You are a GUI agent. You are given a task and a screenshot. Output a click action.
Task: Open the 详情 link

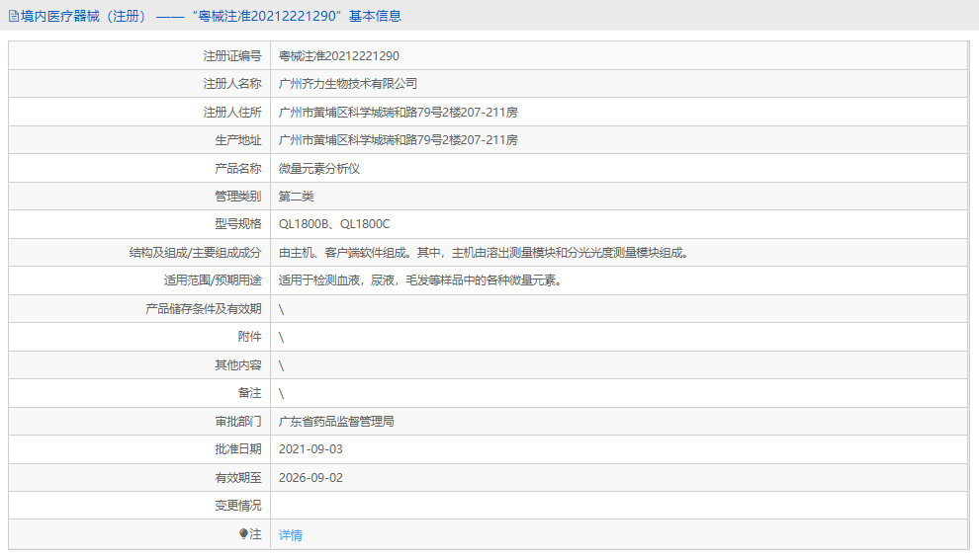[x=291, y=534]
